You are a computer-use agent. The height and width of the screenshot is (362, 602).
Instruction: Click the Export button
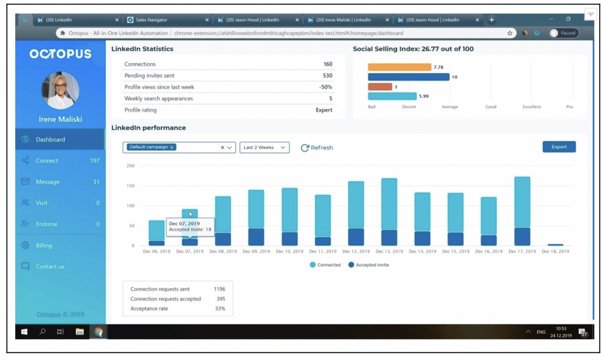click(559, 147)
